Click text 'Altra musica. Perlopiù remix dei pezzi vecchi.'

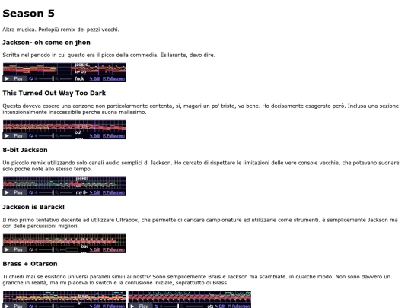tap(61, 30)
